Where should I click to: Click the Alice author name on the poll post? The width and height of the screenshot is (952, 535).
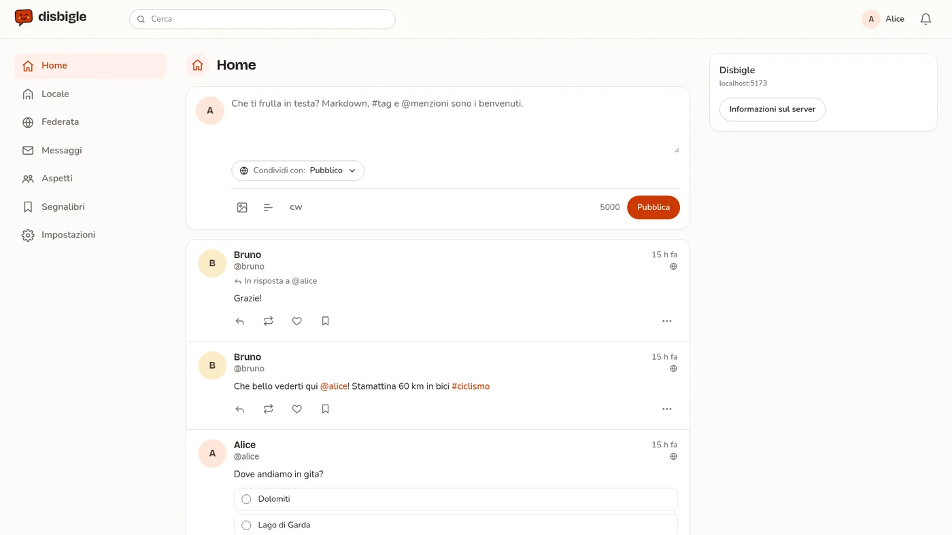[x=245, y=445]
